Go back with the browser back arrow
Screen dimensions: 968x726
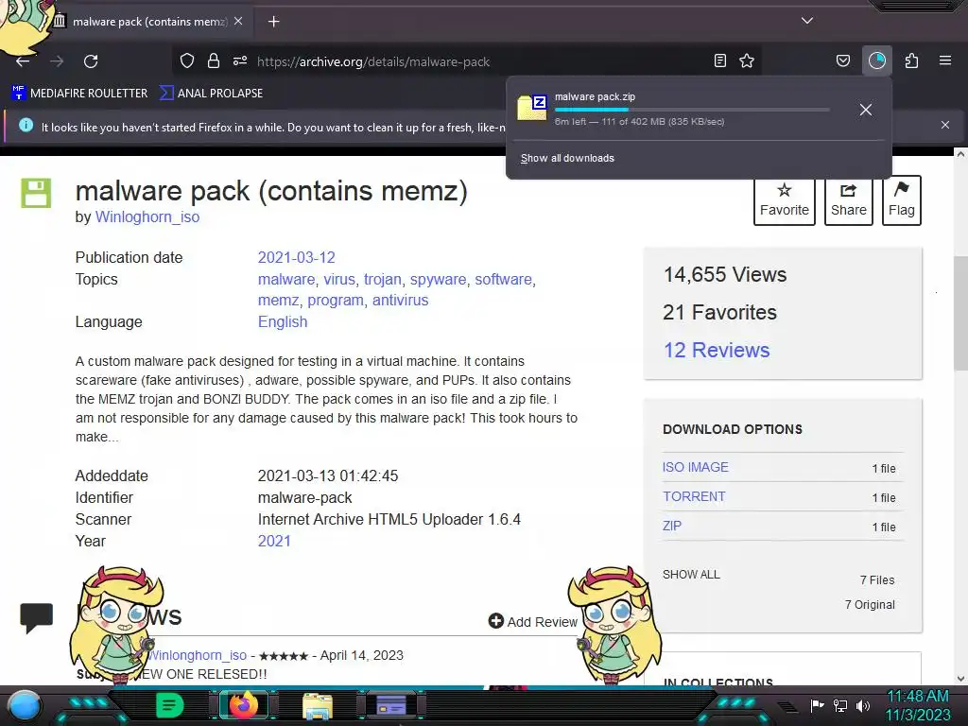[23, 61]
